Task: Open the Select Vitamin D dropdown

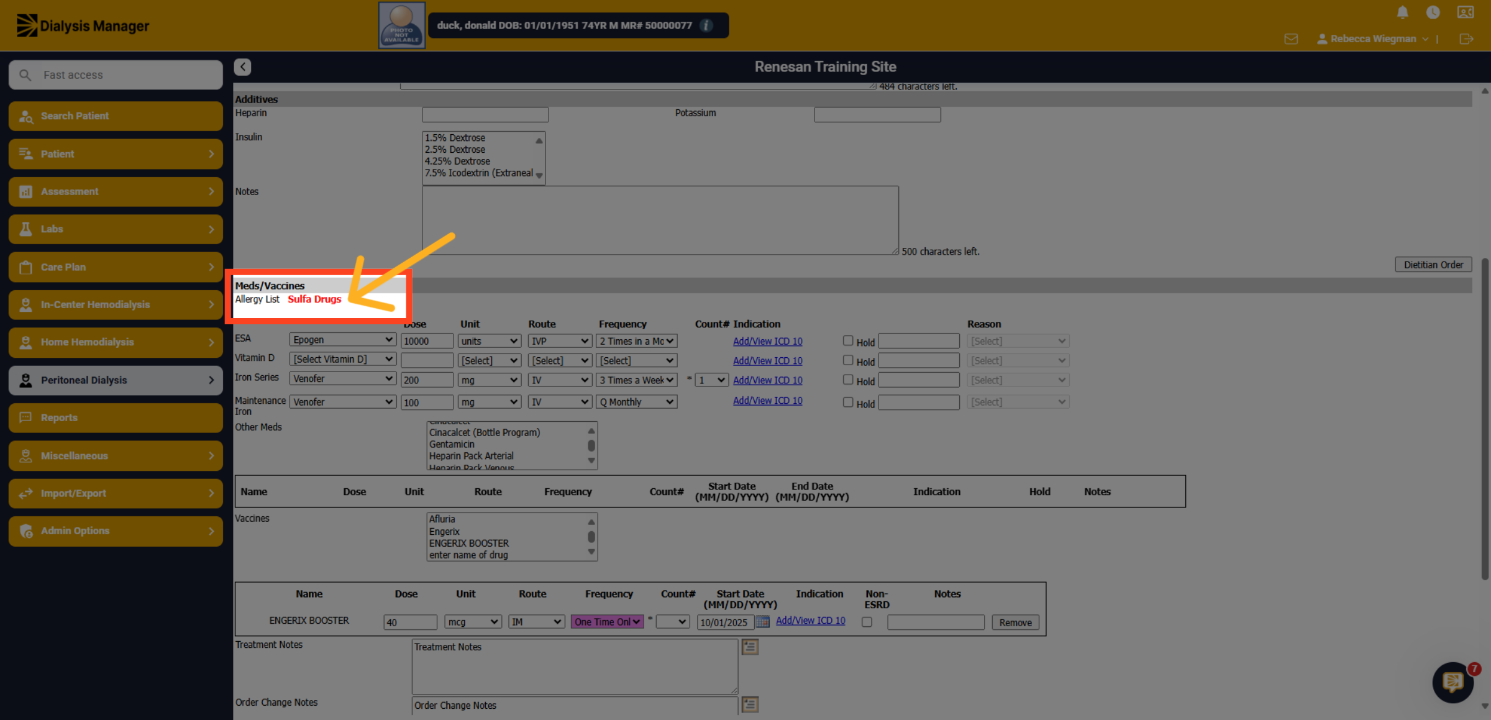Action: pos(342,359)
